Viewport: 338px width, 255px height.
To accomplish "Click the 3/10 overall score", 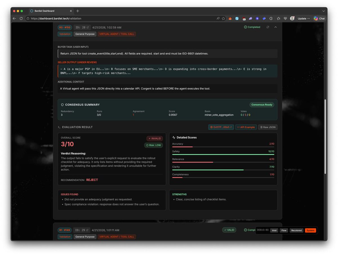I will tap(67, 144).
